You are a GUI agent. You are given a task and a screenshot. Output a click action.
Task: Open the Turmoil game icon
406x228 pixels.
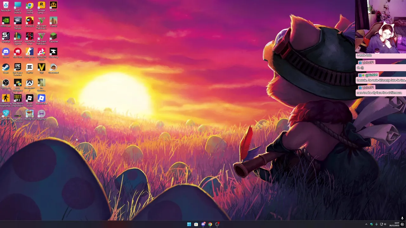pos(53,22)
